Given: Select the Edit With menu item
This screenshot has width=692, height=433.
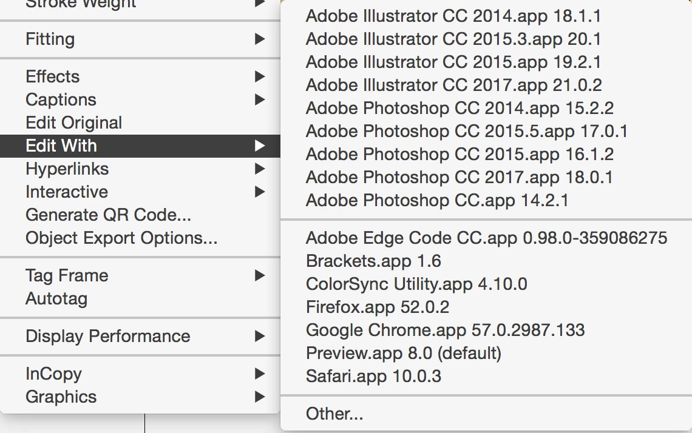Looking at the screenshot, I should tap(61, 146).
